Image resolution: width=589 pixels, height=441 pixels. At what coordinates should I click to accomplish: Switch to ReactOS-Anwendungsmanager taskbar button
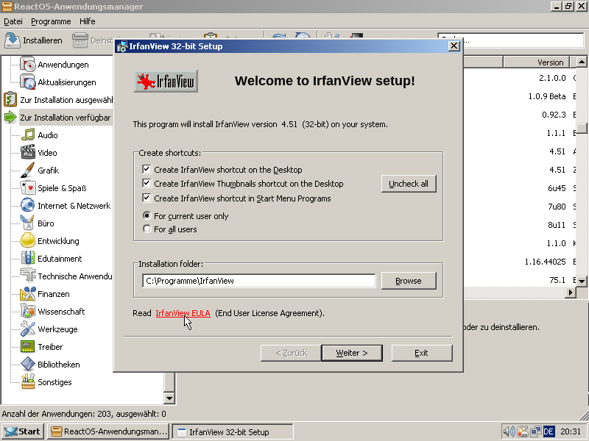click(108, 431)
